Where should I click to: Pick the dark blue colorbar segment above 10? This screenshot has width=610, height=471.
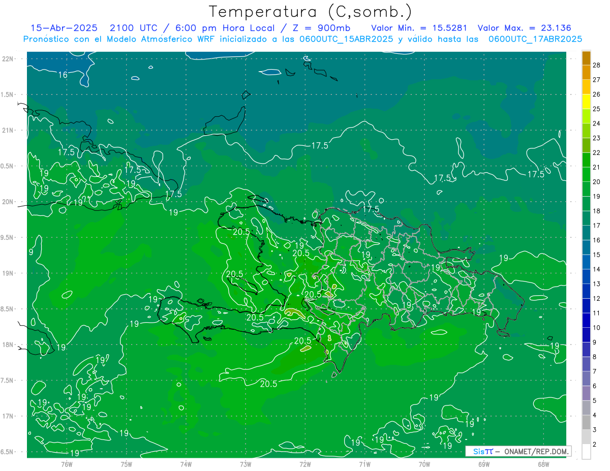(x=586, y=320)
